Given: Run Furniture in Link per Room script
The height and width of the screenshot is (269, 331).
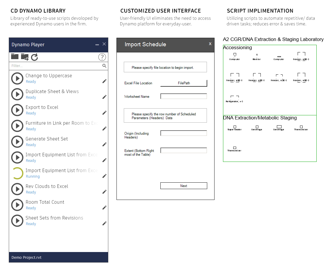Looking at the screenshot, I should coord(17,126).
